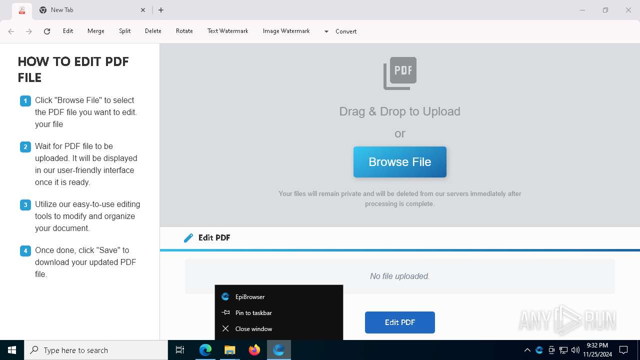Click the Edge icon in system tray

pyautogui.click(x=539, y=350)
